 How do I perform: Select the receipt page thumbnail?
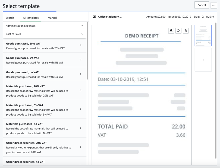point(203,36)
